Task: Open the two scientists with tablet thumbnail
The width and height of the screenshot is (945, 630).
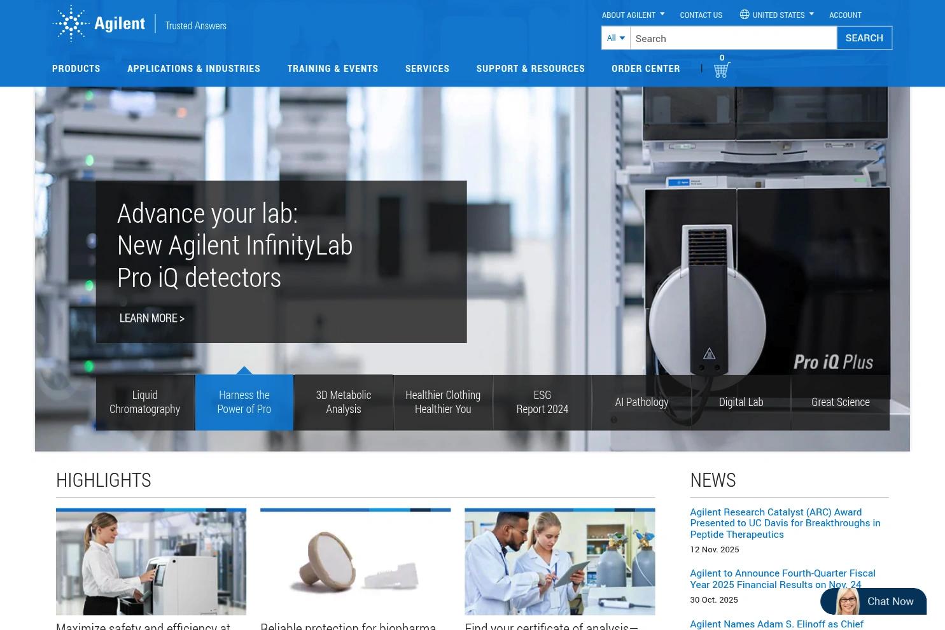Action: pos(559,562)
